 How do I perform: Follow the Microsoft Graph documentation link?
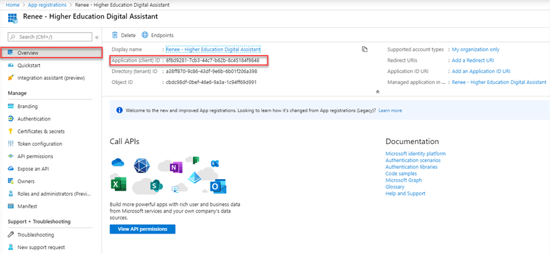tap(405, 180)
